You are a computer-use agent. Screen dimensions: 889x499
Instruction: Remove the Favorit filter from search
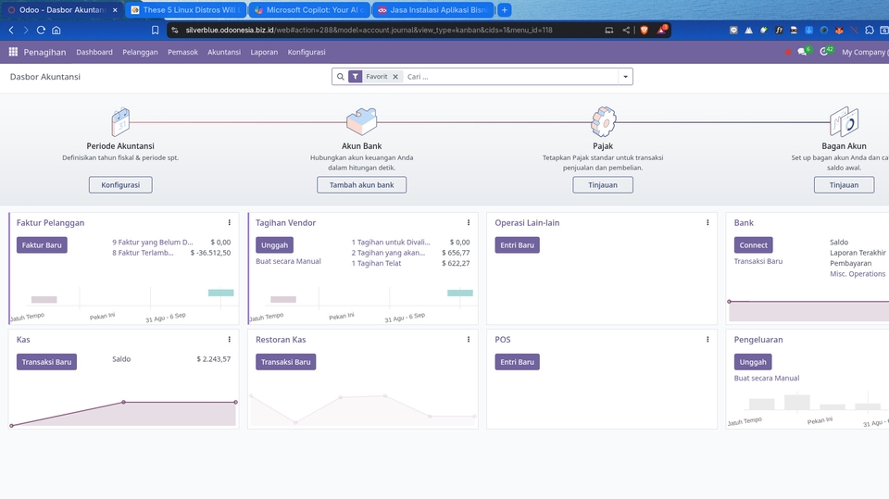pos(395,77)
